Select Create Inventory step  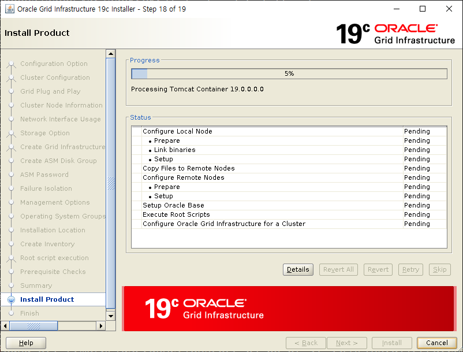[47, 244]
